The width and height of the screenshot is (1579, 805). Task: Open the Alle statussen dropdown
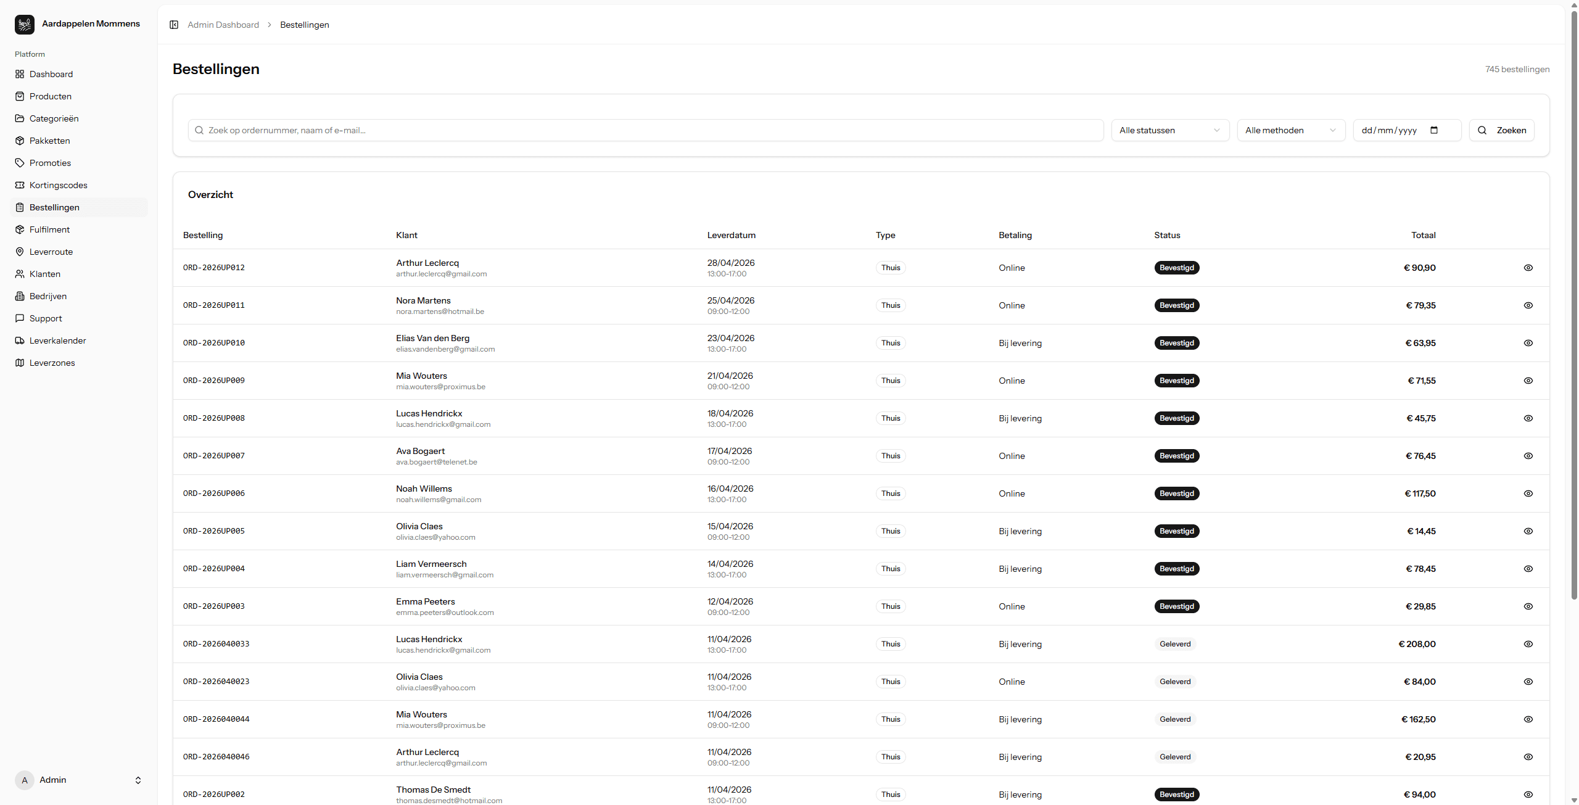(x=1169, y=130)
